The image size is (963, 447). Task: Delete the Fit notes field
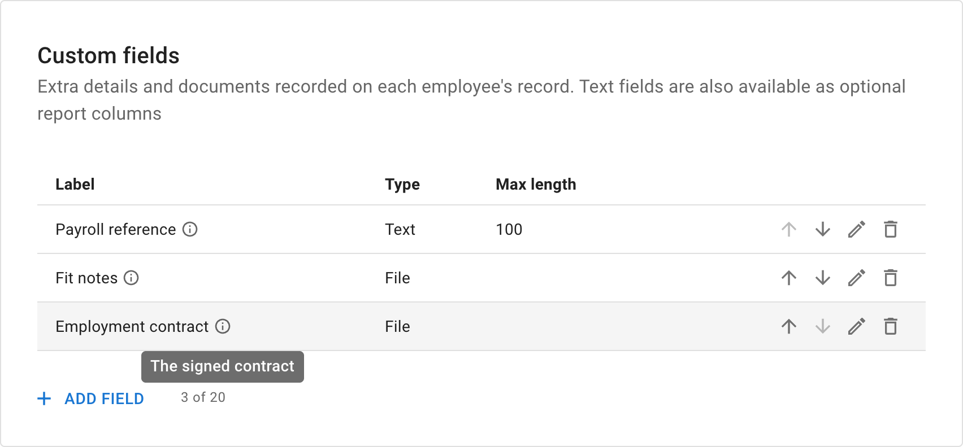[891, 278]
